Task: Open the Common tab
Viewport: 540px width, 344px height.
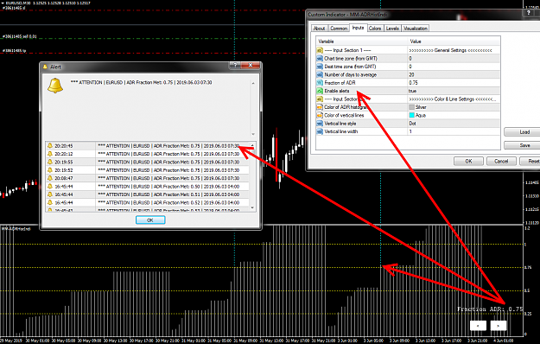Action: coord(339,29)
